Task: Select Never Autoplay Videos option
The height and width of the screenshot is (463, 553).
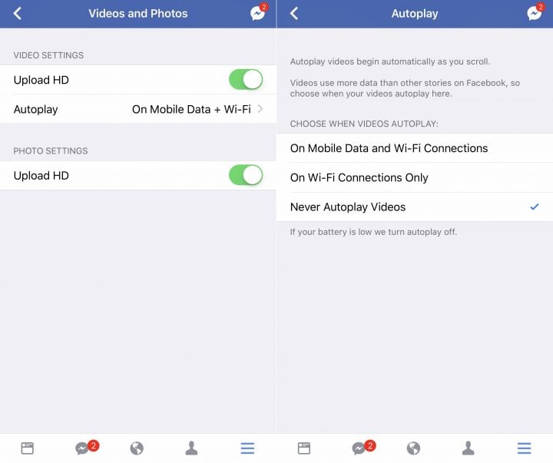Action: pos(415,207)
